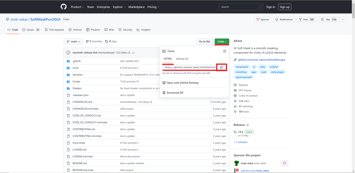Click the GitHub logo icon
This screenshot has height=173, width=355.
click(64, 7)
